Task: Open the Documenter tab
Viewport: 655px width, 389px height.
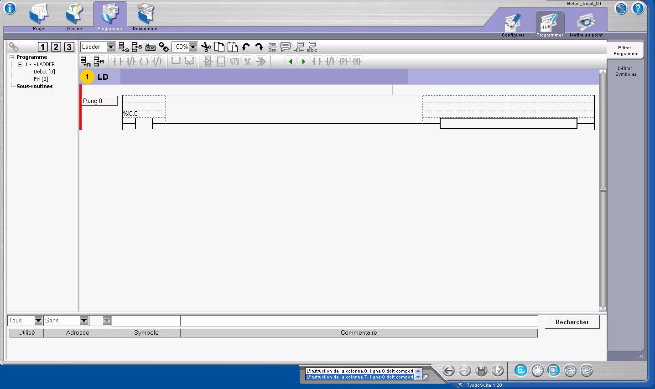Action: coord(146,17)
